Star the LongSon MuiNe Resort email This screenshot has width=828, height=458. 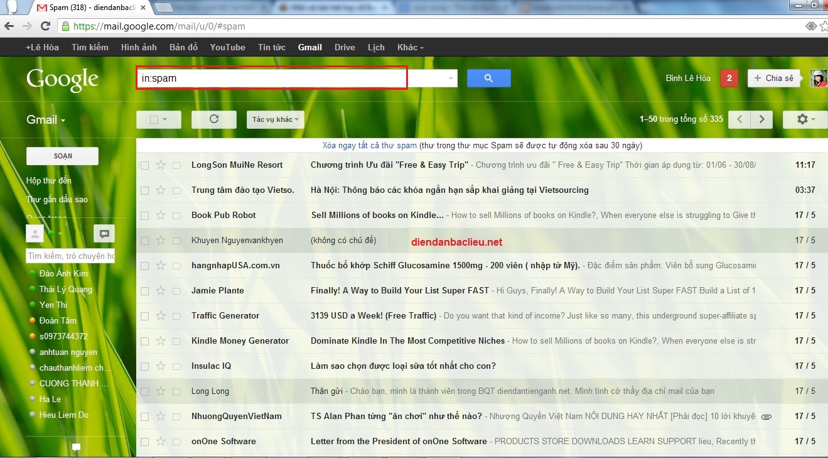[x=161, y=165]
